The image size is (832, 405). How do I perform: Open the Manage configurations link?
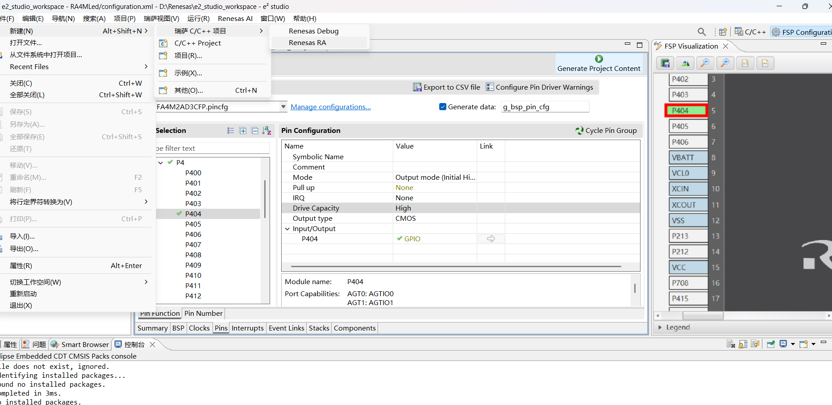click(331, 107)
